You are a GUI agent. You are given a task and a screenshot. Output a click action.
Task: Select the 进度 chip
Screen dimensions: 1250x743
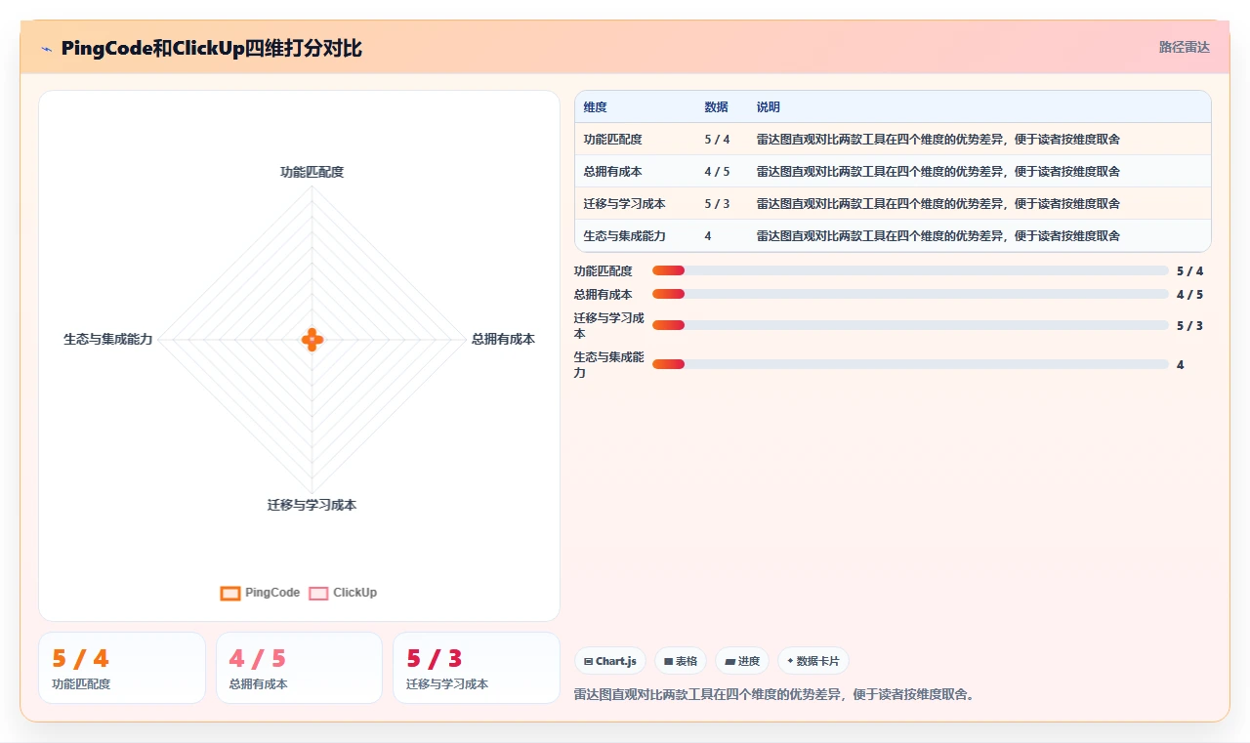pos(742,661)
